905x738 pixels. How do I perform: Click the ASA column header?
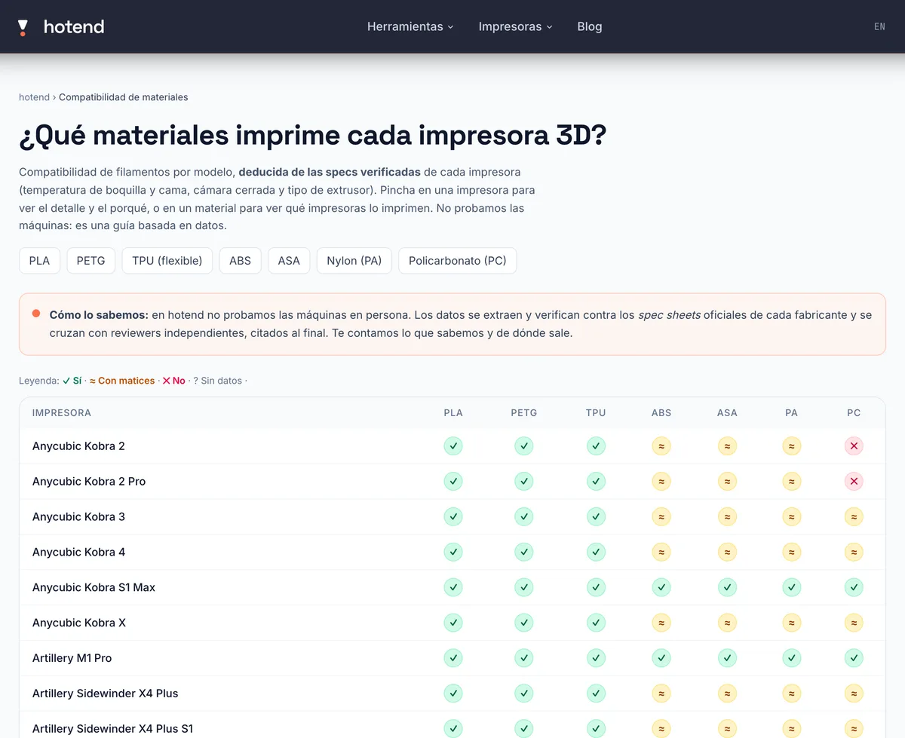click(727, 413)
